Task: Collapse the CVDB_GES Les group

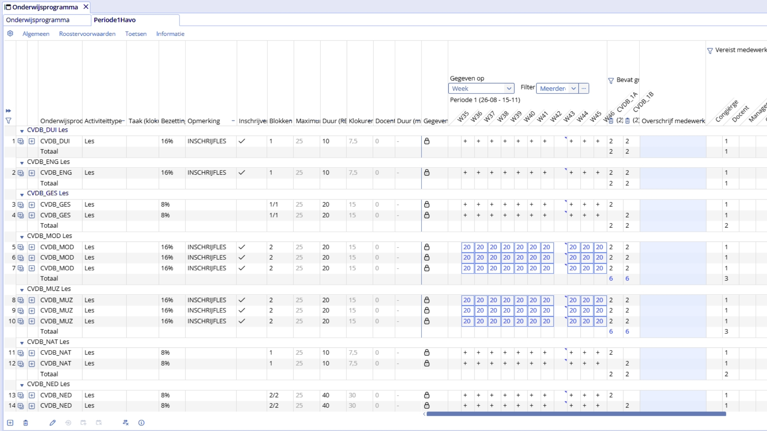Action: pos(22,194)
